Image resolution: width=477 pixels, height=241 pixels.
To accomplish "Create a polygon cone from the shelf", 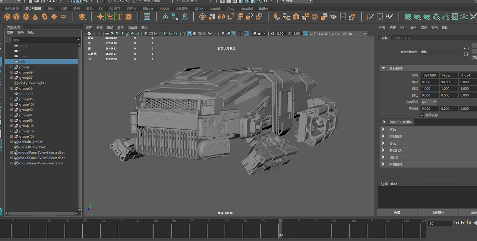I will coord(35,16).
